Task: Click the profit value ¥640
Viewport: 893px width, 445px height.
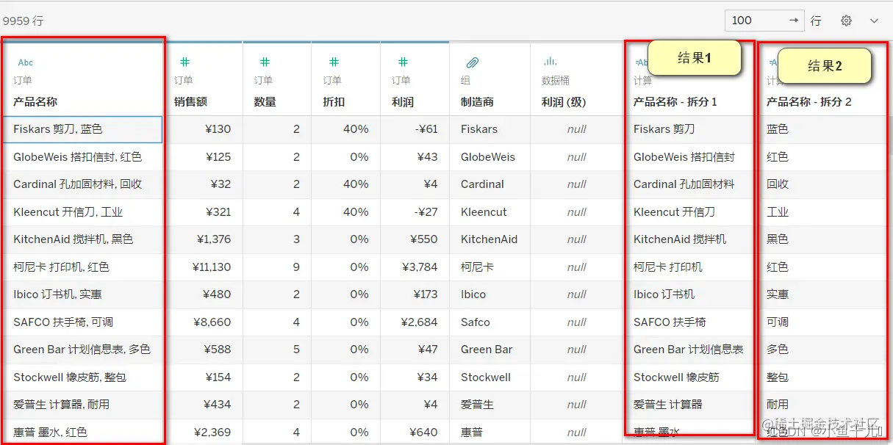Action: coord(426,433)
